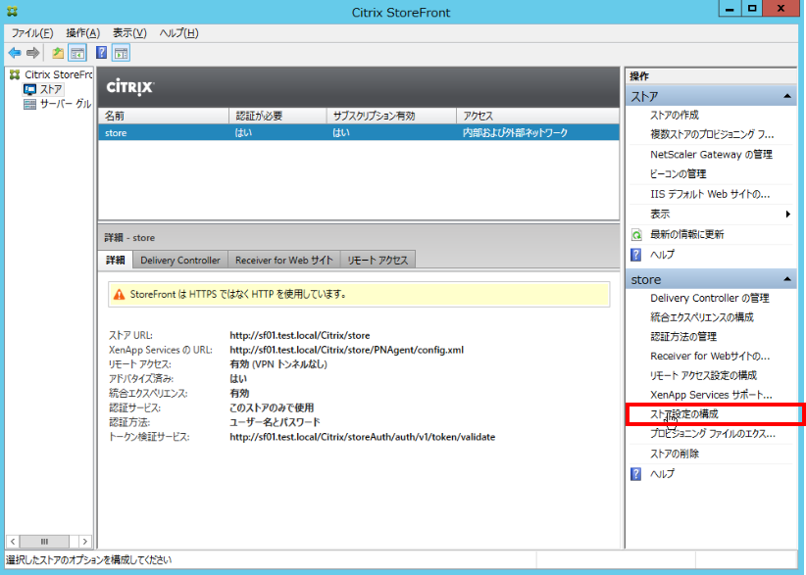
Task: Click the warning icon in HTTP notice
Action: [x=120, y=295]
